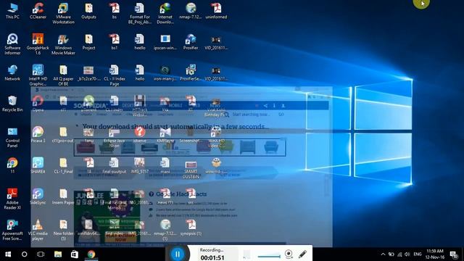The height and width of the screenshot is (261, 464).
Task: Open the clock showing 11:59 AM
Action: [435, 254]
